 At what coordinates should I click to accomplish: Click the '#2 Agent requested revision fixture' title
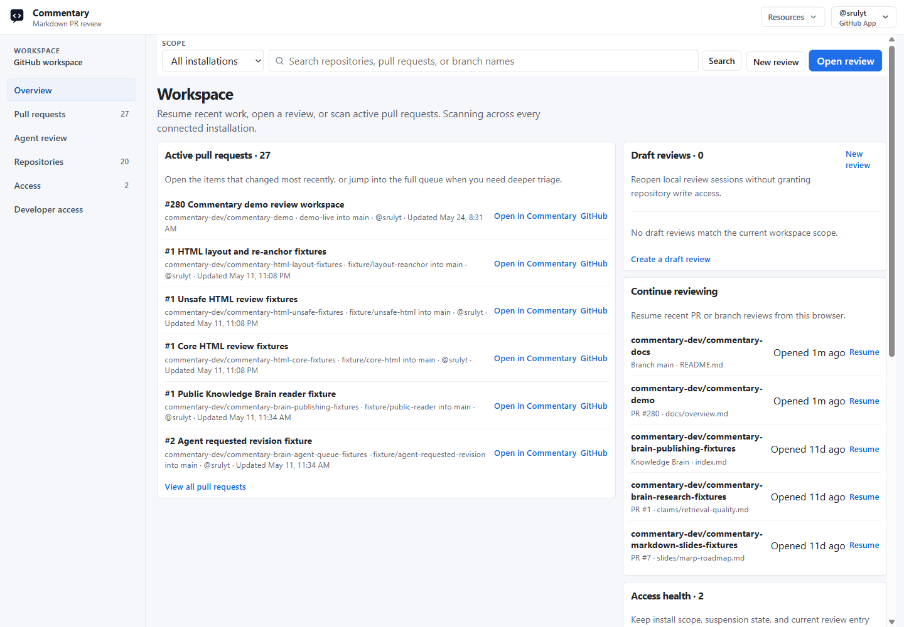point(239,441)
